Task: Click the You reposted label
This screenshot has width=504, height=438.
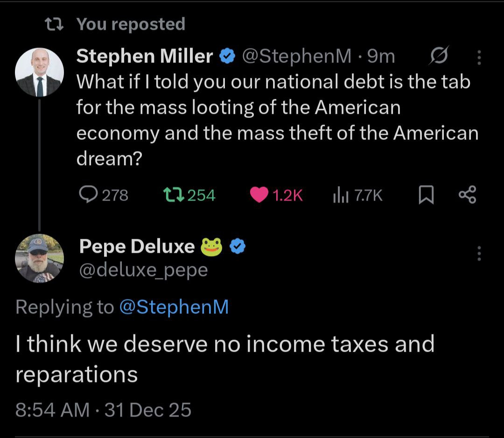Action: click(131, 24)
